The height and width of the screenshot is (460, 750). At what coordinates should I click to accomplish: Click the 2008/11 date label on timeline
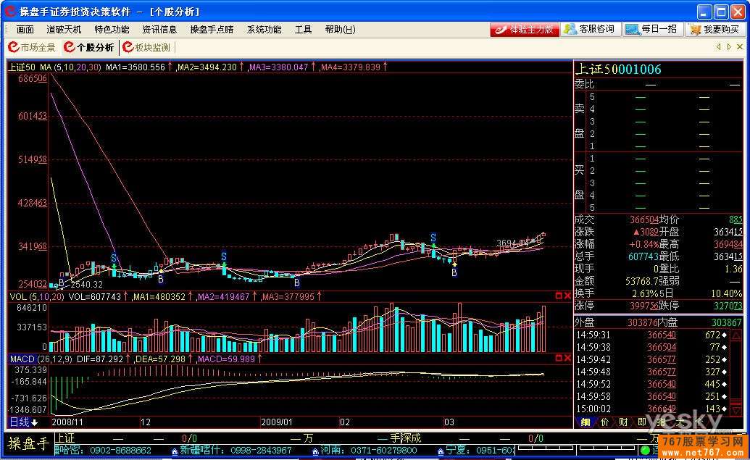pos(67,422)
